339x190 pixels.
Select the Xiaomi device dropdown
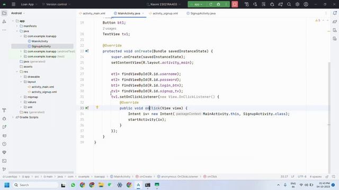(x=164, y=4)
